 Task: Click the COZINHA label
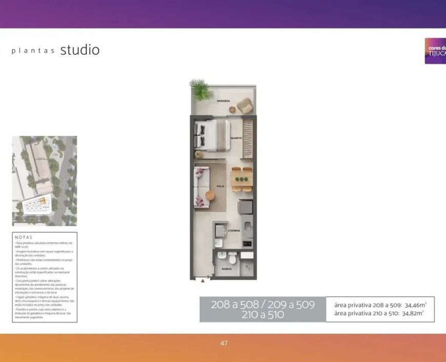pos(234,231)
